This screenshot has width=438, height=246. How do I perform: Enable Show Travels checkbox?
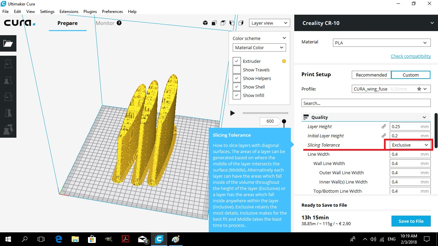tap(237, 70)
